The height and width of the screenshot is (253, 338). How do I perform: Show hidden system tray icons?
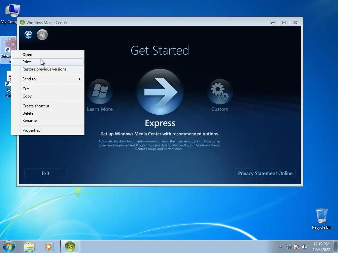281,247
